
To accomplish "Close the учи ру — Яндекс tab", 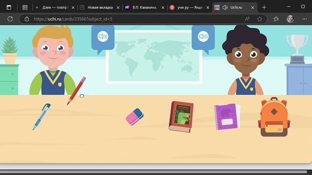I will [208, 8].
